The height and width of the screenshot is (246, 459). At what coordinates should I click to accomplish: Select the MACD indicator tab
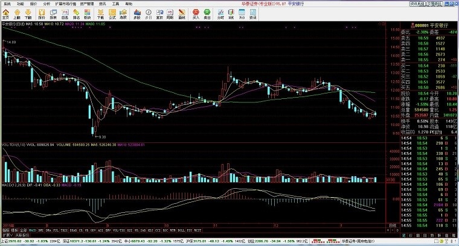pyautogui.click(x=33, y=230)
